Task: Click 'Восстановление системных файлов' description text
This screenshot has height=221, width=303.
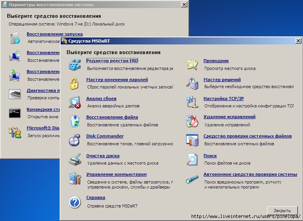Action: pyautogui.click(x=239, y=144)
